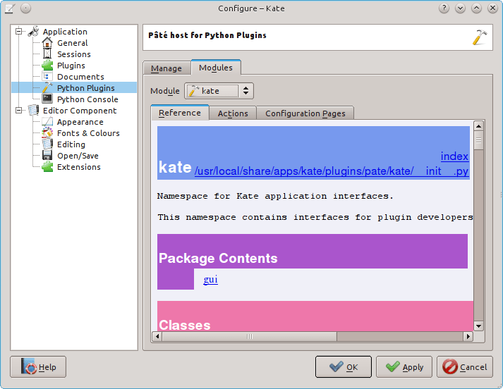Click the title bar help question icon

(x=444, y=8)
